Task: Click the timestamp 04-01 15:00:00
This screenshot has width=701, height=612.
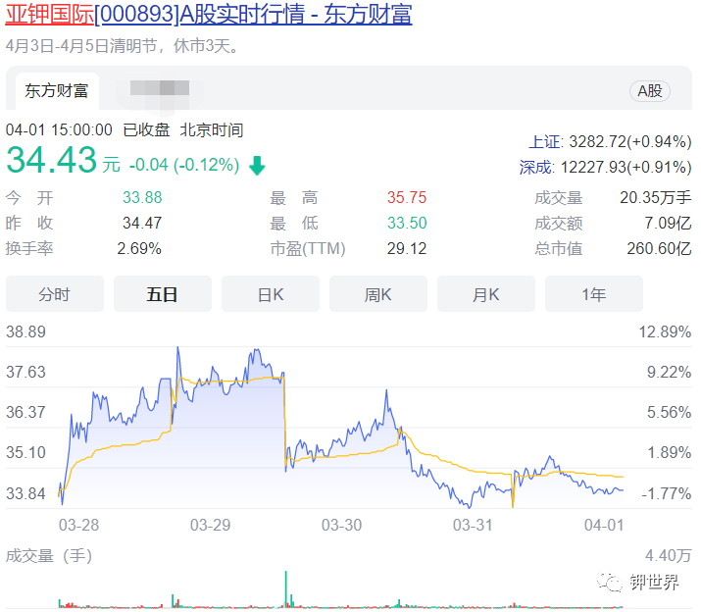Action: coord(59,129)
